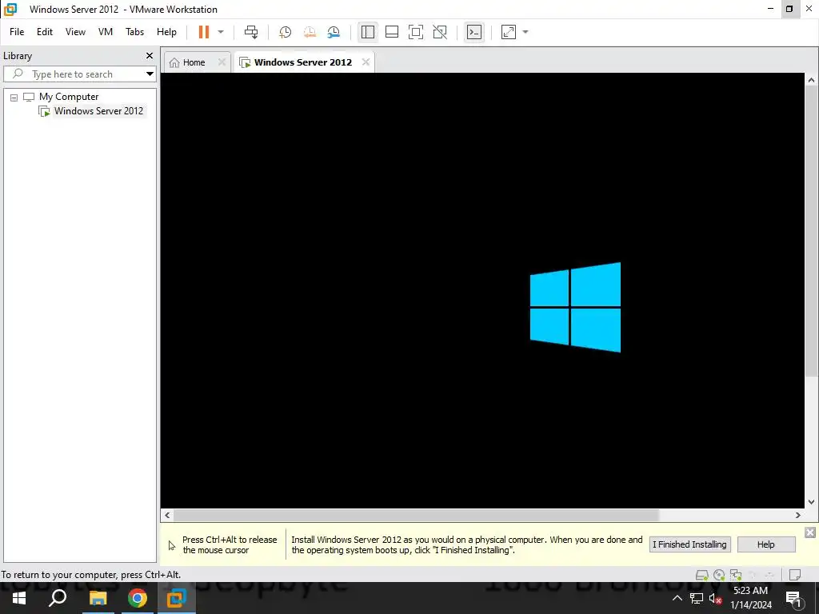Image resolution: width=819 pixels, height=614 pixels.
Task: Click the horizontal scrollbar right arrow
Action: coord(798,516)
